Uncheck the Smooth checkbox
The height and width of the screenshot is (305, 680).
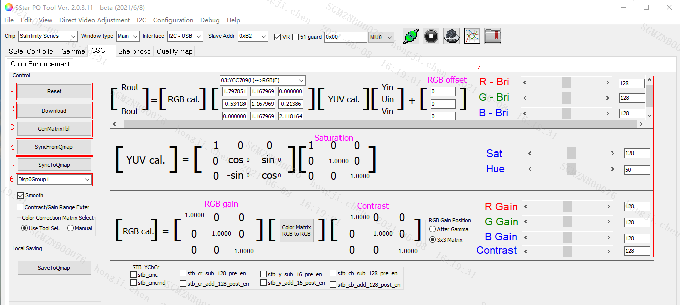tap(21, 195)
